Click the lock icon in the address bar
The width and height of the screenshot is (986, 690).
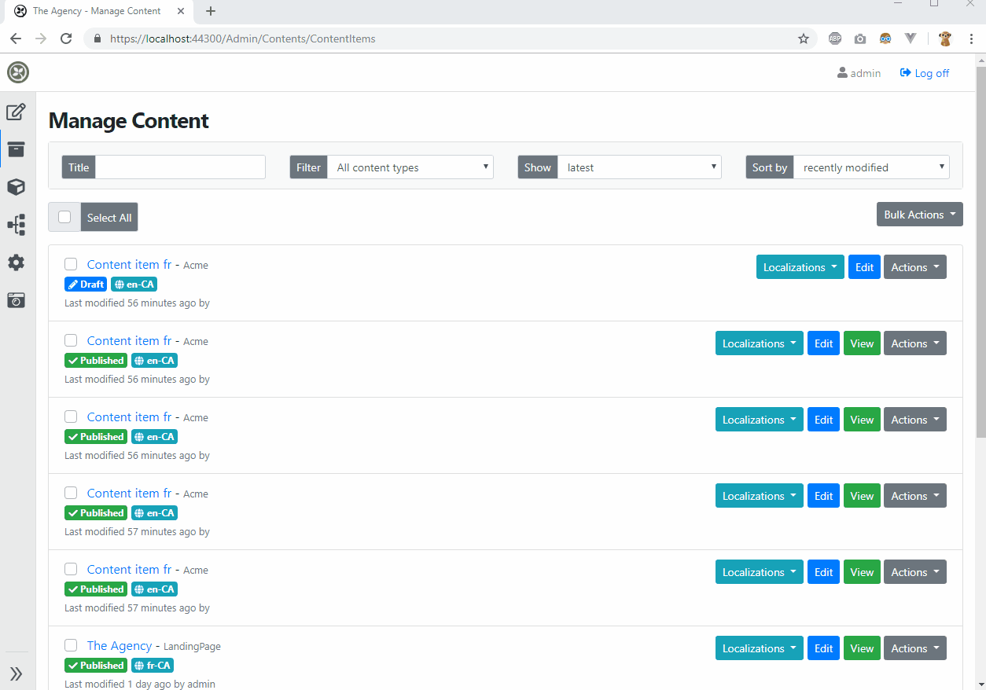(97, 39)
